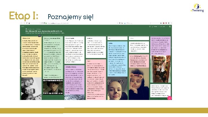Click the yellow card's heading text
The image size is (208, 117).
(26, 38)
